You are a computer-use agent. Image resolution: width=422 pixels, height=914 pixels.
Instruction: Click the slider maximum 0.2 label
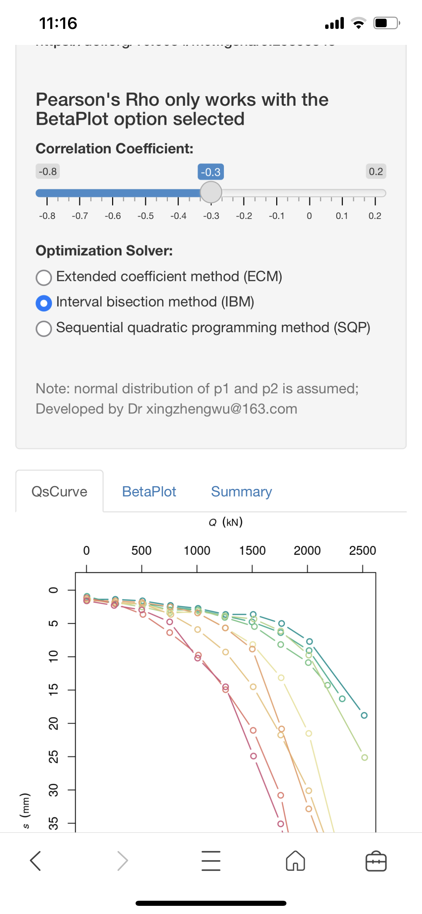[x=375, y=172]
